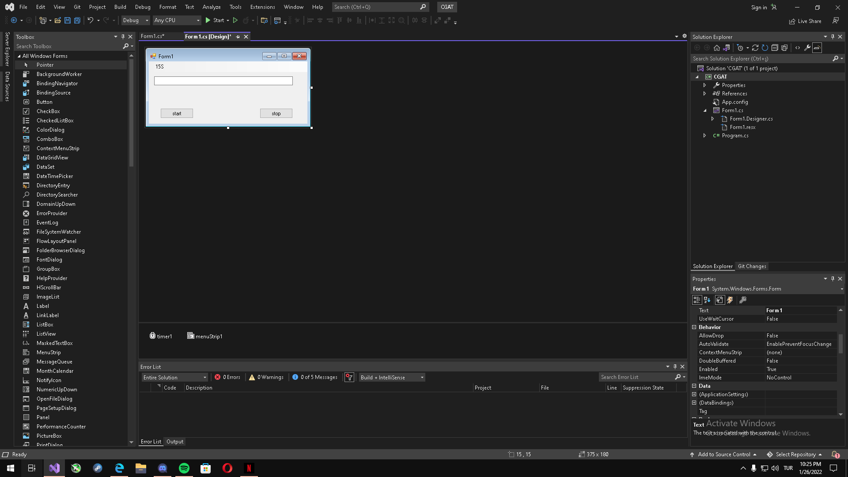848x477 pixels.
Task: Open the Extensions menu
Action: 262,7
